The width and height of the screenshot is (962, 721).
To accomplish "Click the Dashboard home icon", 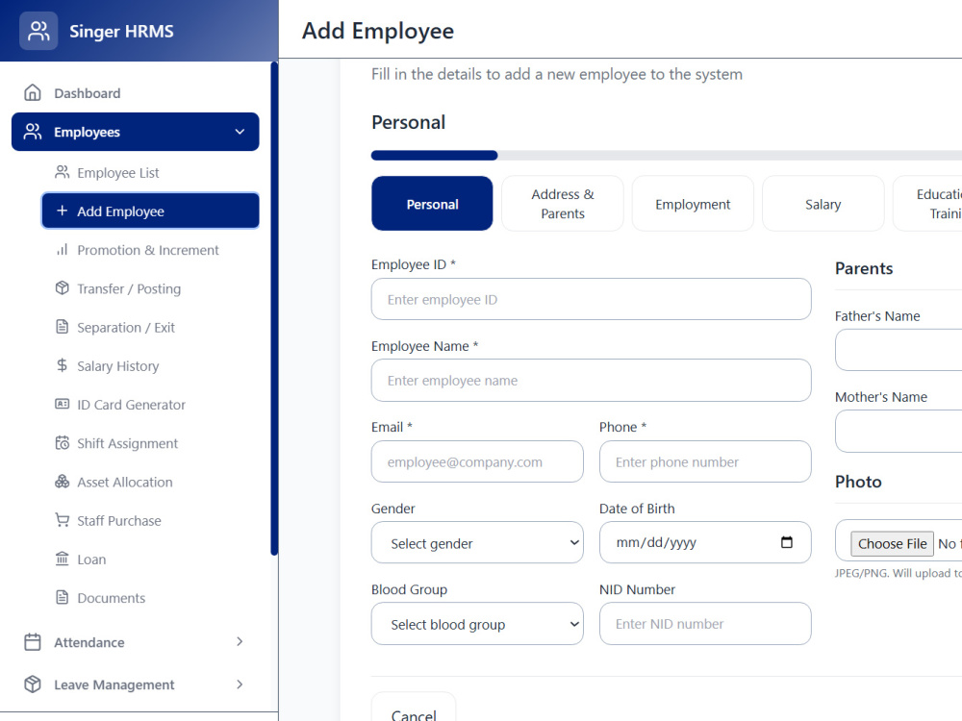I will [x=33, y=92].
